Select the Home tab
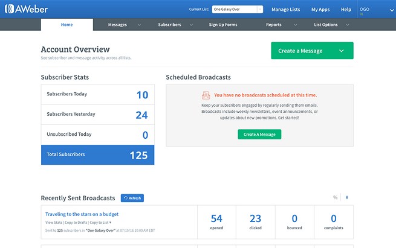Image resolution: width=396 pixels, height=248 pixels. coord(67,25)
